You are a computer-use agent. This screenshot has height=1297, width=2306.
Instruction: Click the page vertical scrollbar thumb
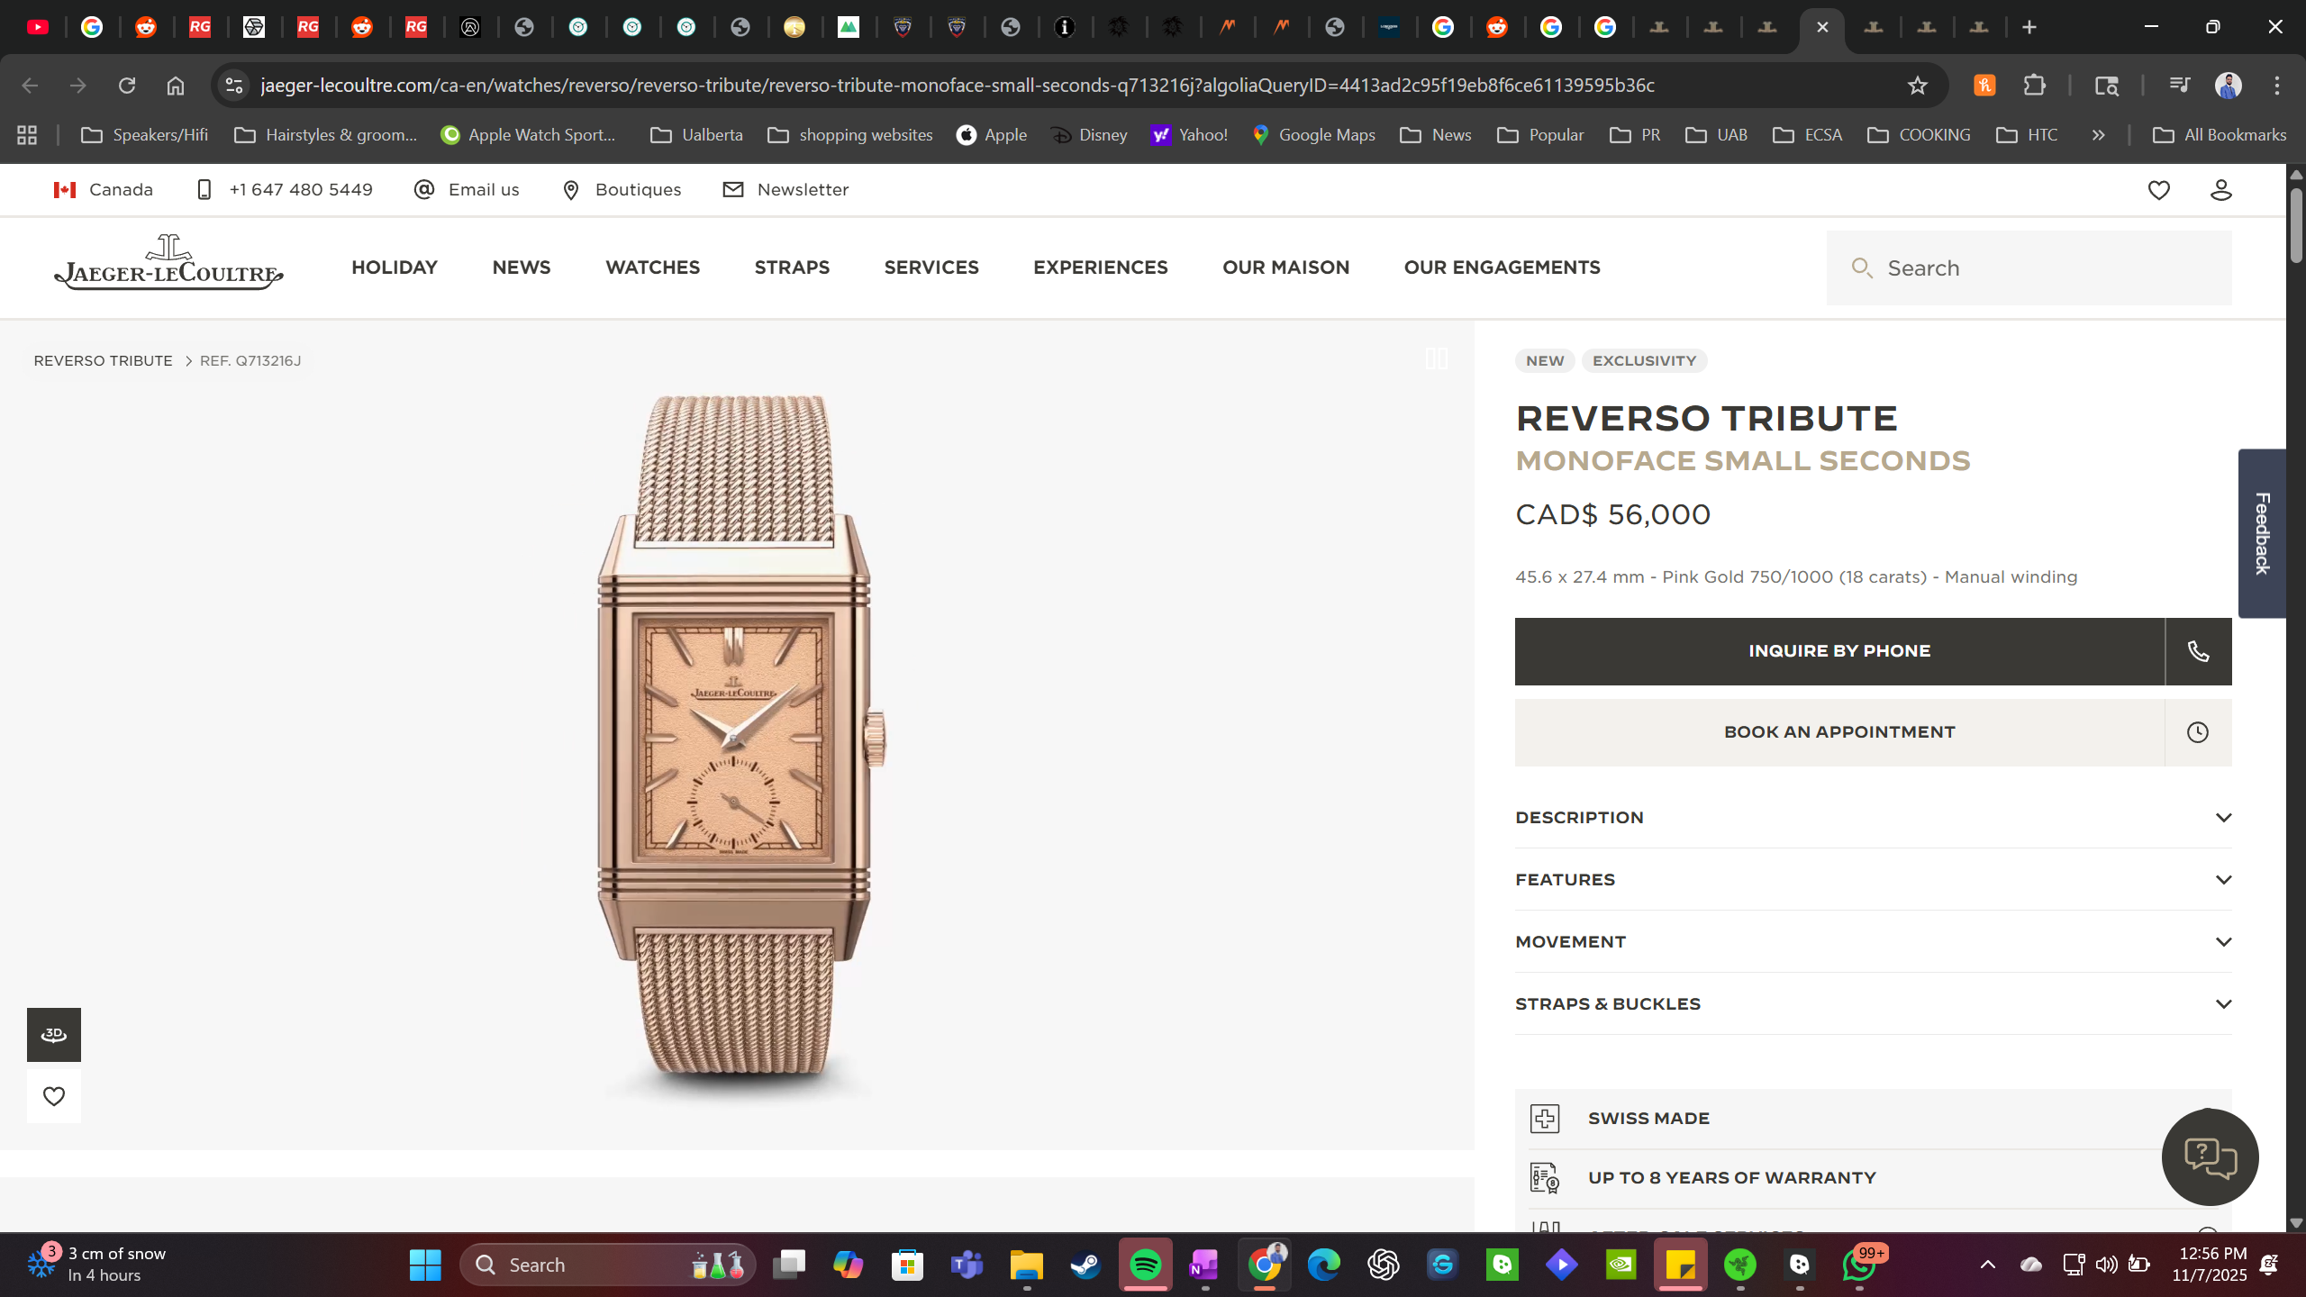click(2296, 225)
